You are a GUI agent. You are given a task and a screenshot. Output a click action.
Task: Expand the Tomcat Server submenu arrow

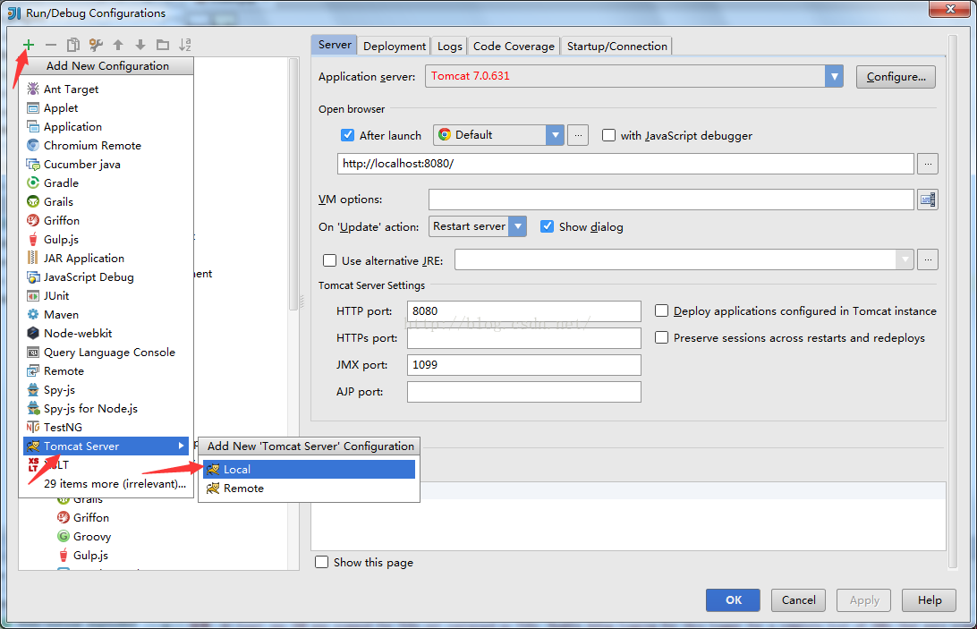181,446
